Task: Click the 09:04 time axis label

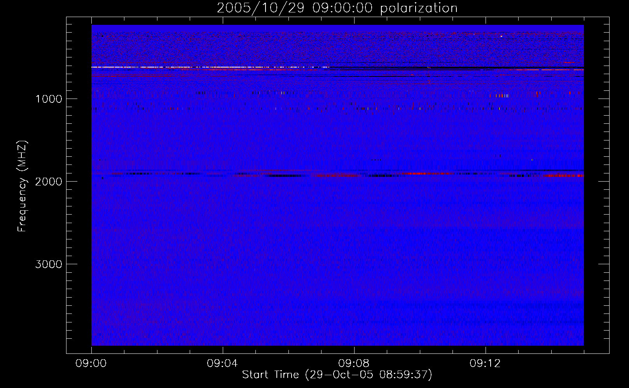Action: (222, 364)
